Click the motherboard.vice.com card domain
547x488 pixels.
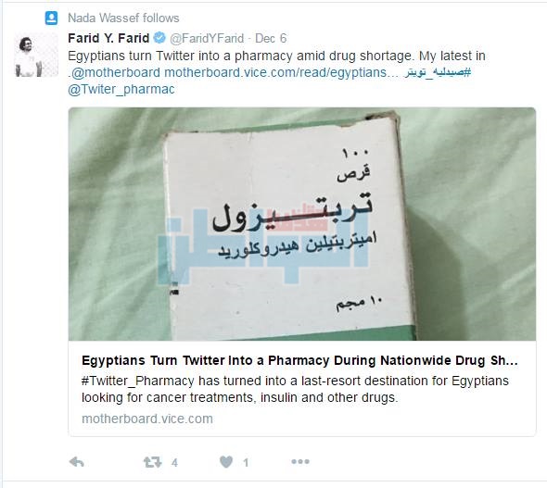pyautogui.click(x=147, y=419)
